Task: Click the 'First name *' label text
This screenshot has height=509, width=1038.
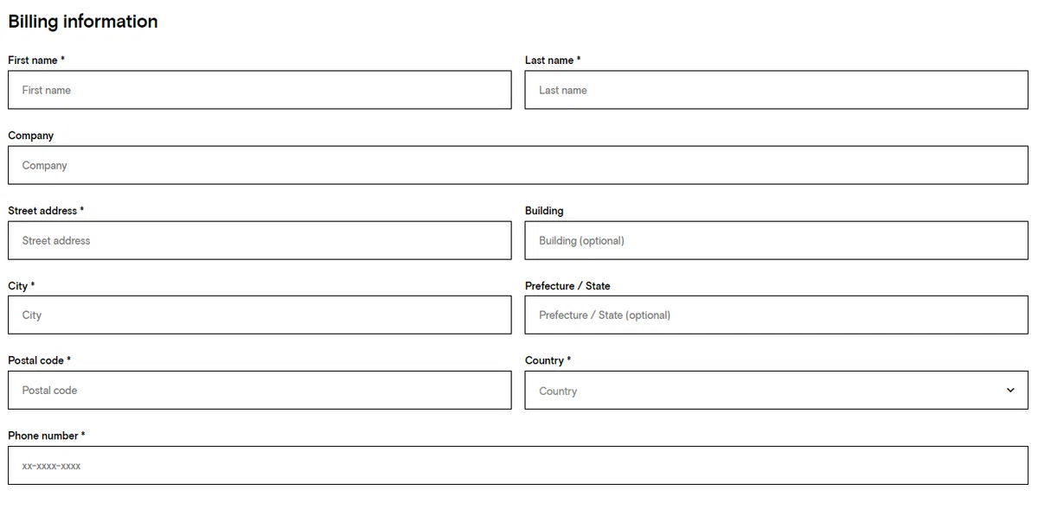Action: 36,60
